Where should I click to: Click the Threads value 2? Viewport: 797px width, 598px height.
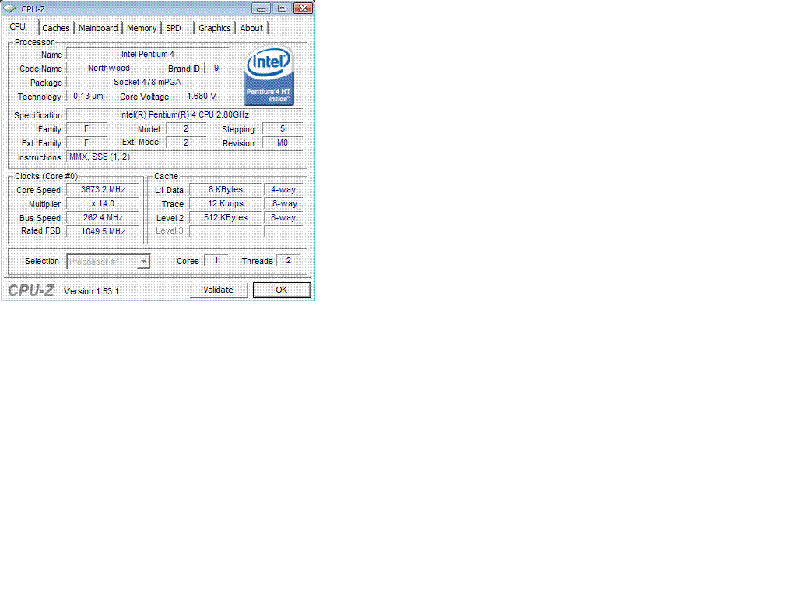289,260
